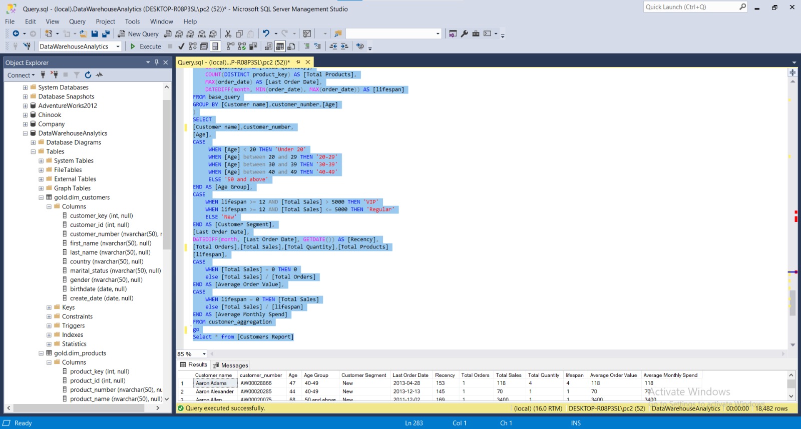Toggle the Results to Grid option
801x429 pixels.
pyautogui.click(x=280, y=46)
